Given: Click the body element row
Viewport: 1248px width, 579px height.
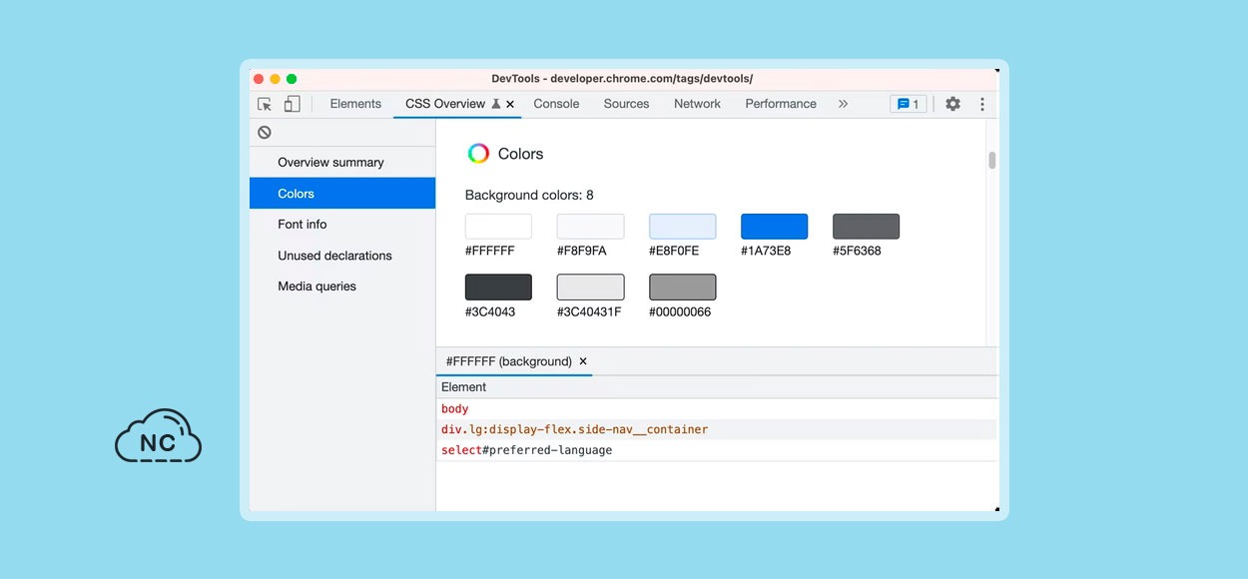Looking at the screenshot, I should pos(717,409).
